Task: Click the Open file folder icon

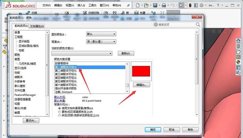Action: point(147,5)
